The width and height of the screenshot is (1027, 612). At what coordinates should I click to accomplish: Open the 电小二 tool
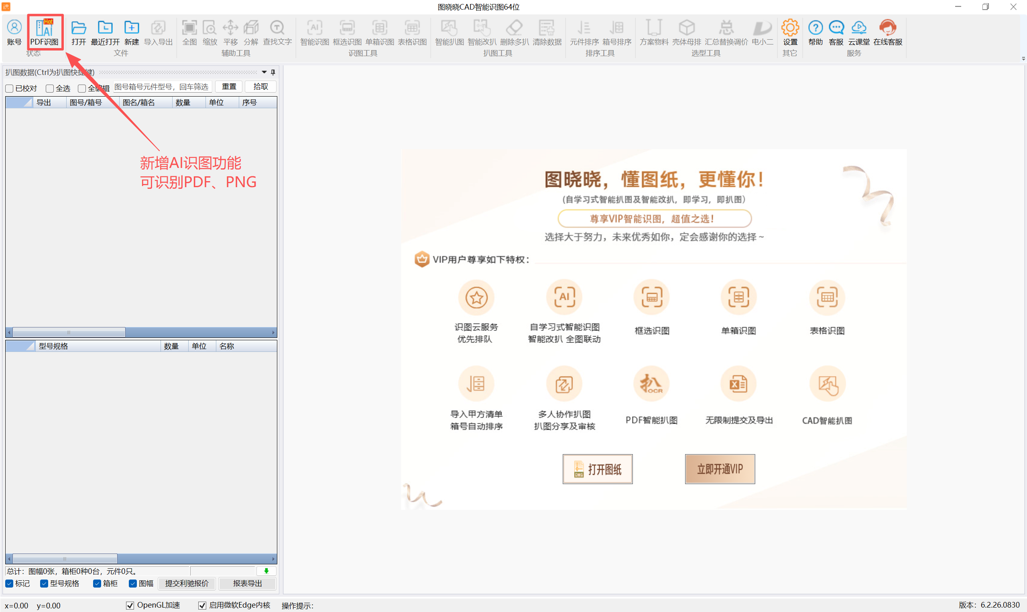[x=762, y=32]
